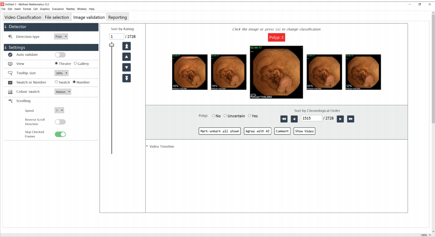The width and height of the screenshot is (435, 237).
Task: Select the 59% thumbnail image
Action: [x=229, y=72]
